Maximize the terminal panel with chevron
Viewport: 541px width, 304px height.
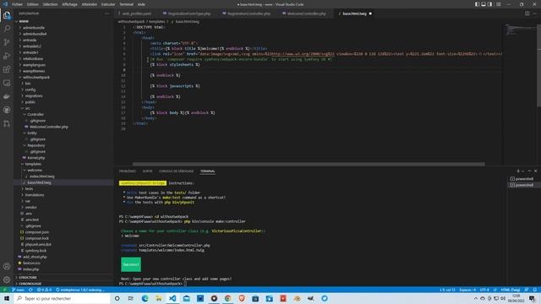tap(529, 171)
